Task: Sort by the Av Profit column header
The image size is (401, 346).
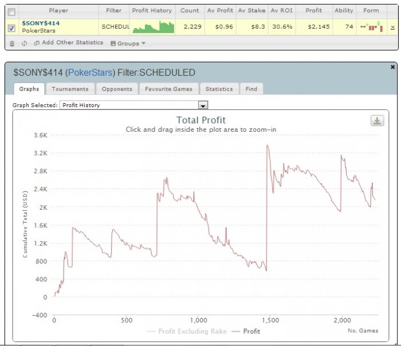Action: tap(220, 11)
